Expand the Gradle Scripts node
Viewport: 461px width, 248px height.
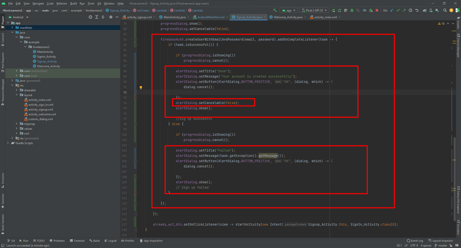tap(8, 143)
